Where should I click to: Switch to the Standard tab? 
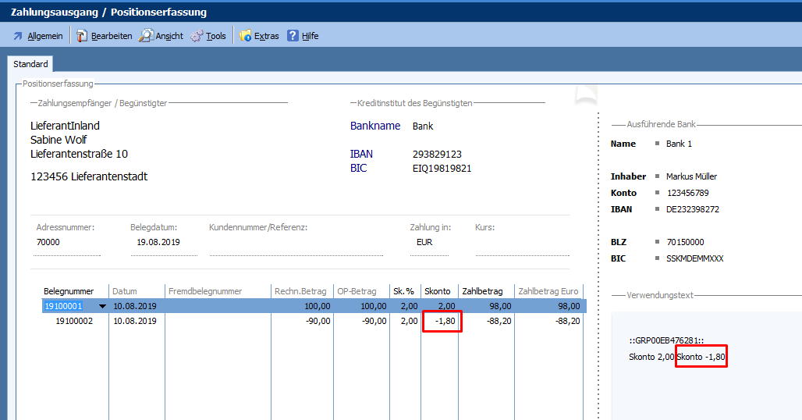pos(30,64)
